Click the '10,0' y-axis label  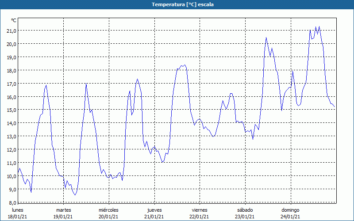(12, 176)
